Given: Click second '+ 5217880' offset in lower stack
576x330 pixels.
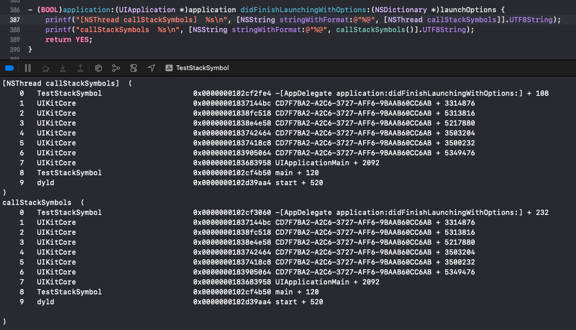Looking at the screenshot, I should pos(456,242).
